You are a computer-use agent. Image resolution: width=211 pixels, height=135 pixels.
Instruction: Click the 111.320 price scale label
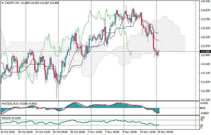click(205, 100)
